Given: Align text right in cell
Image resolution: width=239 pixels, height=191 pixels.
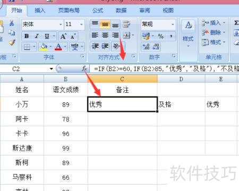Looking at the screenshot, I should click(115, 36).
